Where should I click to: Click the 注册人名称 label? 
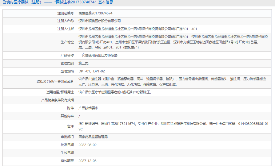click(66, 21)
